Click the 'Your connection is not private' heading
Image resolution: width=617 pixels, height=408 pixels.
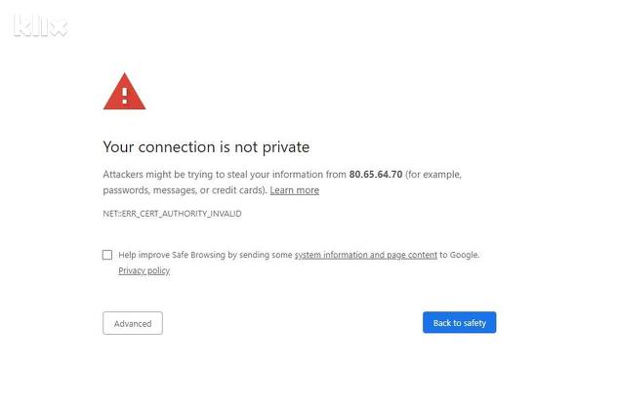click(x=206, y=146)
